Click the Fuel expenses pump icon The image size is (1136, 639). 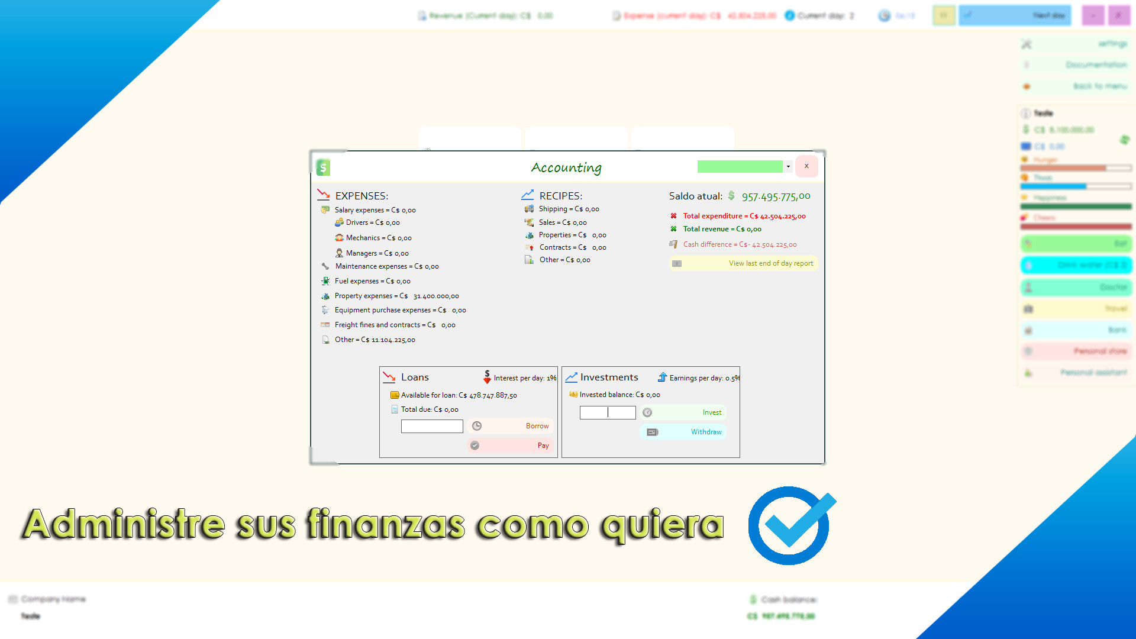[x=325, y=281]
